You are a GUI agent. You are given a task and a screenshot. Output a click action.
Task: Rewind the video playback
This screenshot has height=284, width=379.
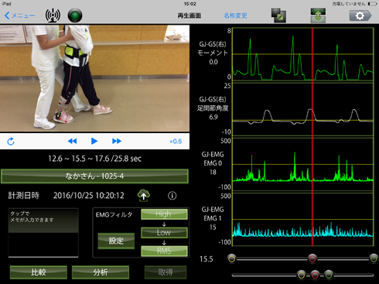pos(72,141)
